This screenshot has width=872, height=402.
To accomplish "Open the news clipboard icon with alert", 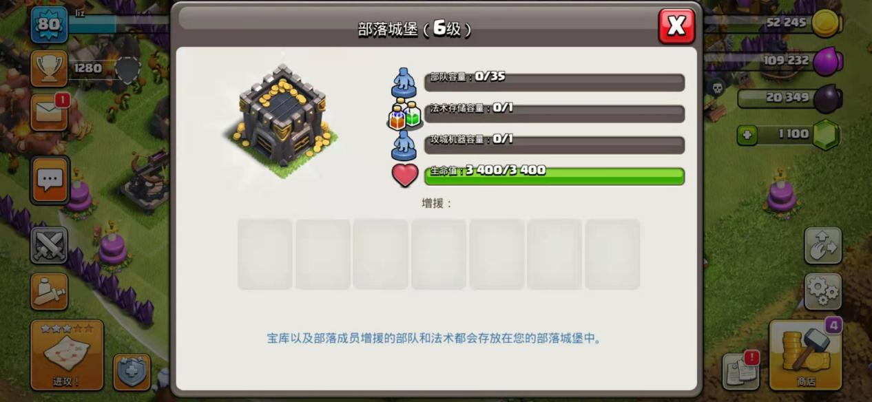I will tap(741, 372).
